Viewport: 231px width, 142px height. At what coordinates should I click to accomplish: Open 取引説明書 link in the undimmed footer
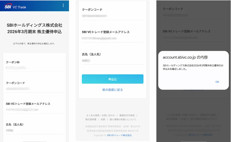point(91,120)
